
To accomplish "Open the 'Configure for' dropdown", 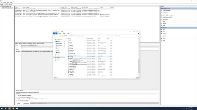I will tap(94, 103).
